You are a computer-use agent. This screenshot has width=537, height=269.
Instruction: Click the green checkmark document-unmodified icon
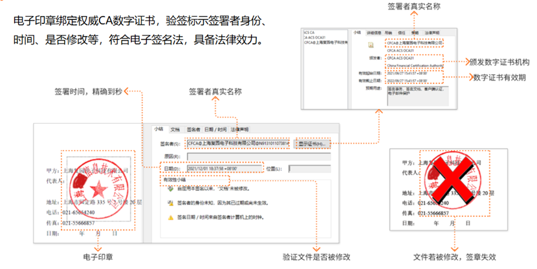(170, 188)
